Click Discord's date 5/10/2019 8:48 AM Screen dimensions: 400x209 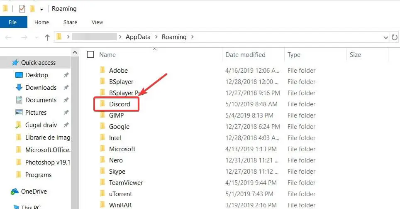251,104
